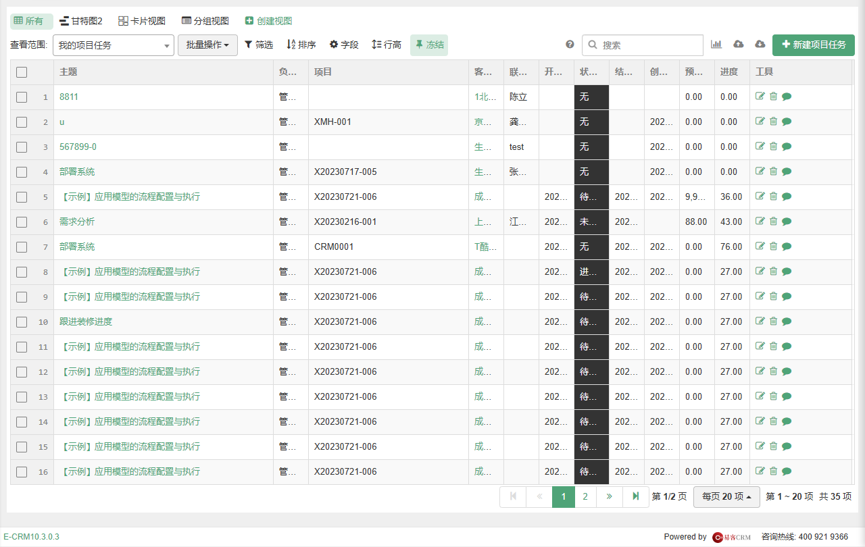This screenshot has width=865, height=547.
Task: Click the cloud upload import icon
Action: (739, 45)
